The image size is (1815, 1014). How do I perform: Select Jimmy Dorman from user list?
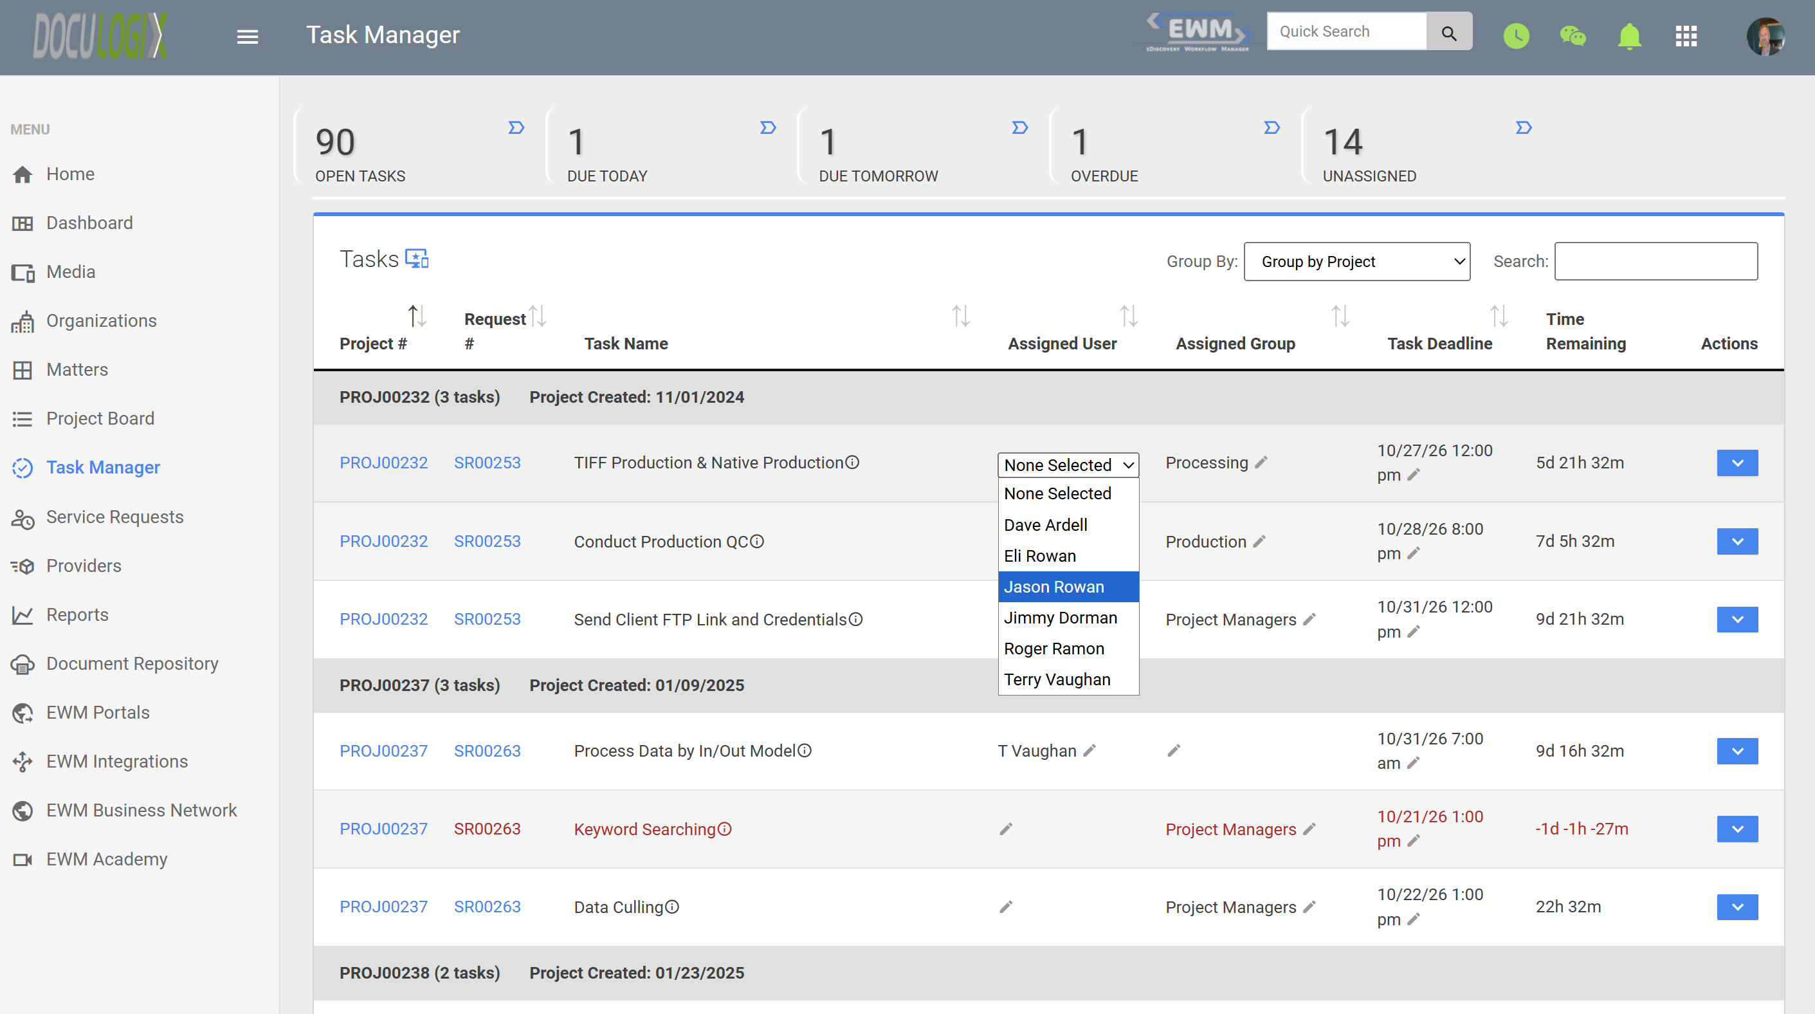click(1068, 618)
